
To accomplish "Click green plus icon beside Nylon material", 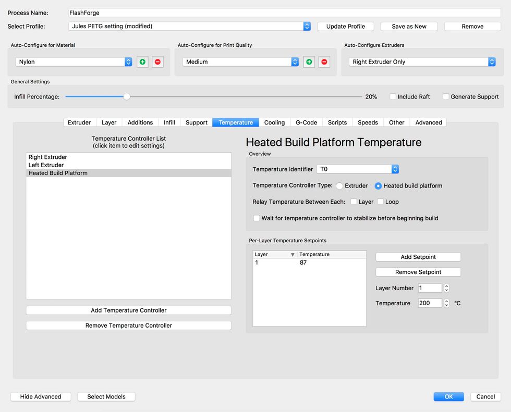I will pos(142,62).
